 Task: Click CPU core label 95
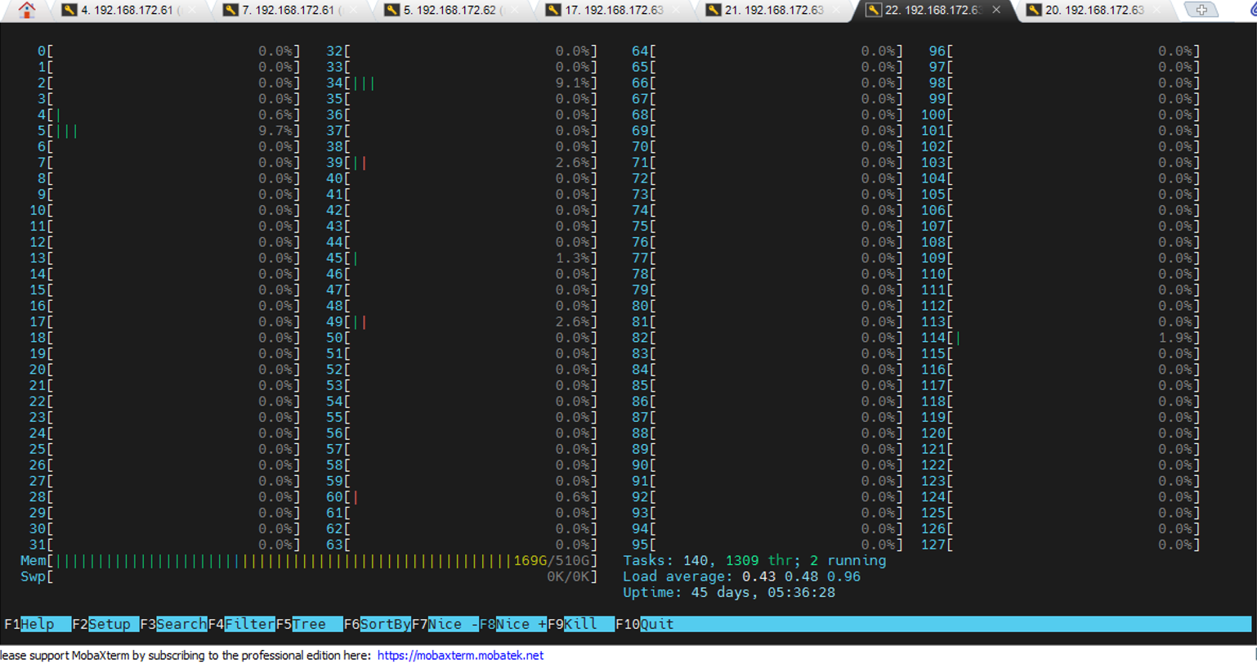click(640, 545)
